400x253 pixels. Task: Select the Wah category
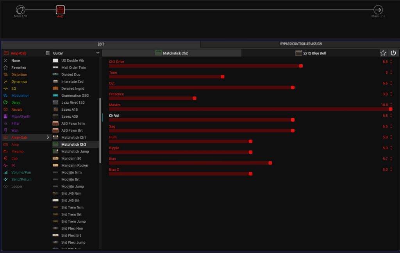(x=14, y=131)
